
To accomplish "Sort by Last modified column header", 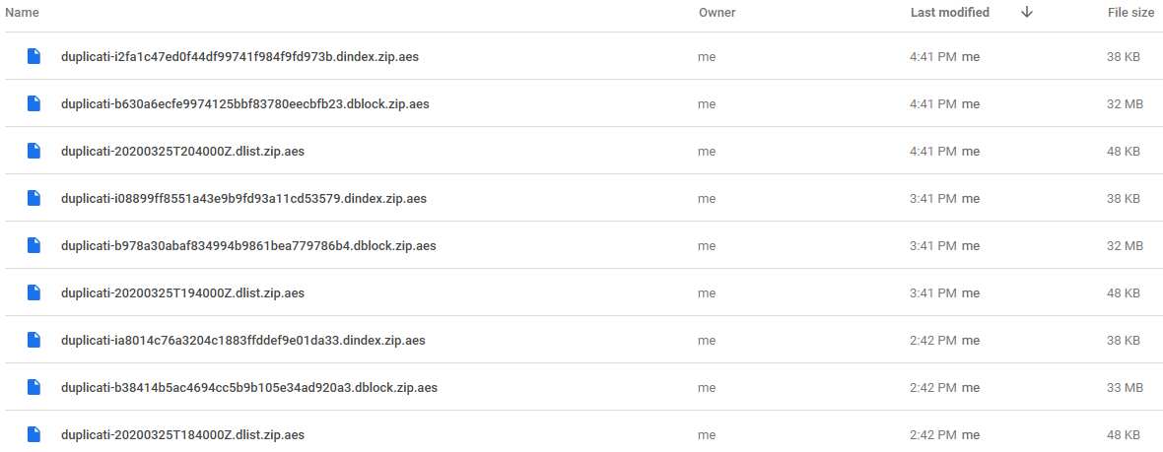I will coord(949,13).
